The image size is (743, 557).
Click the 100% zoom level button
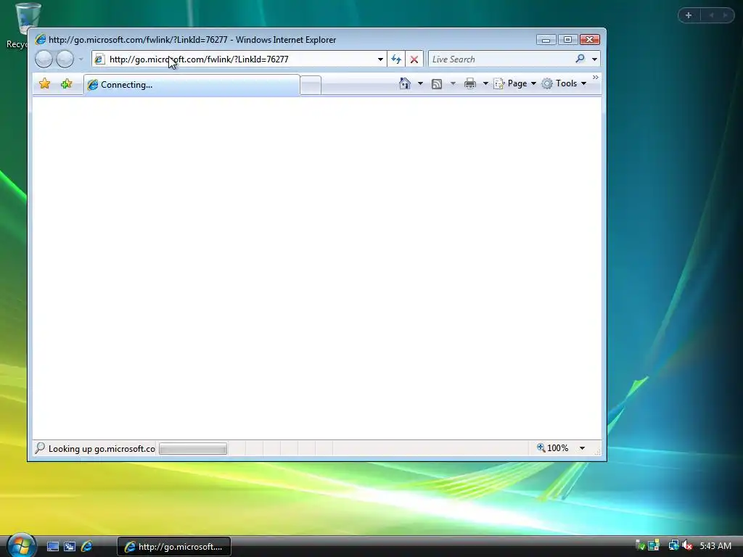(x=552, y=448)
